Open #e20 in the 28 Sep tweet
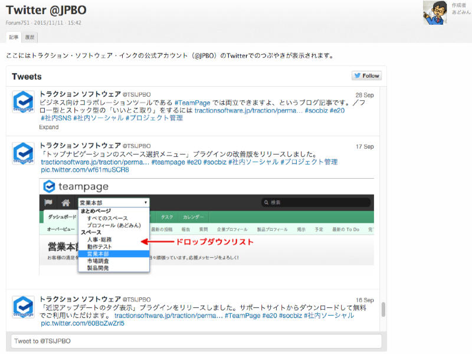Viewport: 472px width, 354px height. click(x=337, y=110)
